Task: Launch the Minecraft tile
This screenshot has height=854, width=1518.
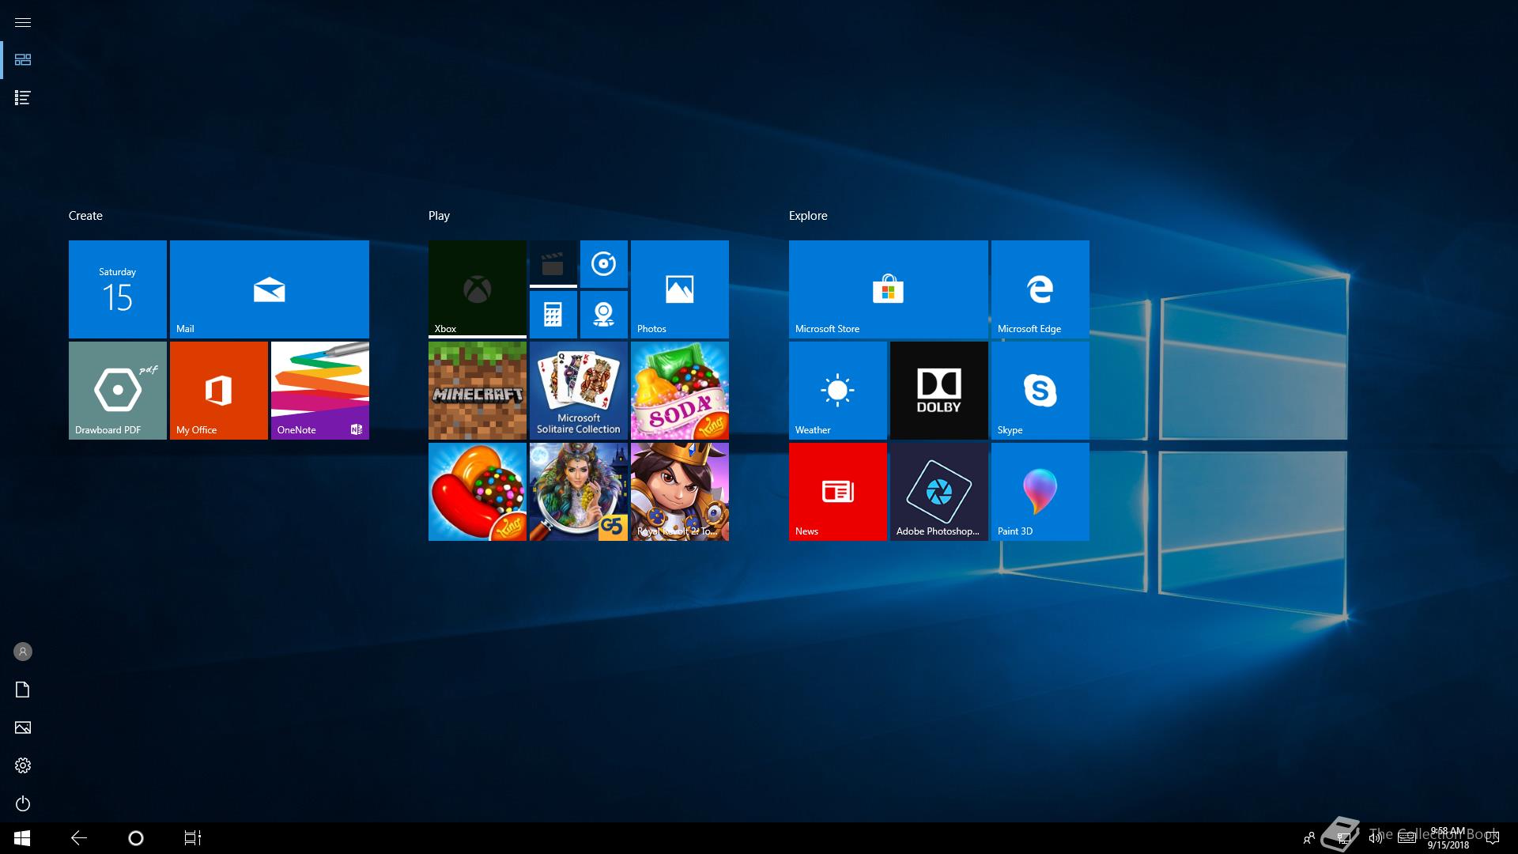Action: tap(478, 391)
